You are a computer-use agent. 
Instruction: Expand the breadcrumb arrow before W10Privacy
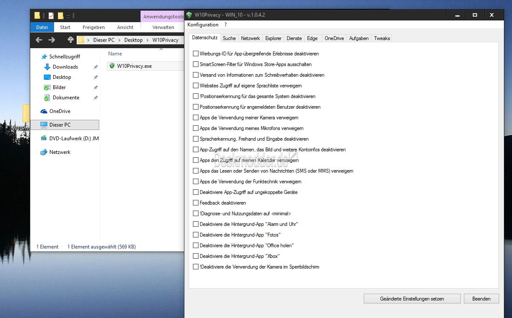148,40
